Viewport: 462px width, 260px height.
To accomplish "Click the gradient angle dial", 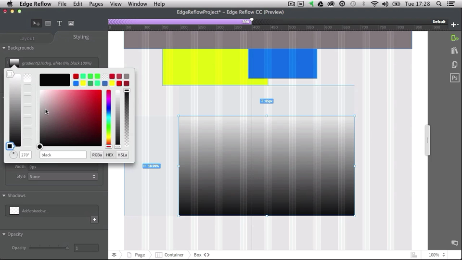I will [13, 155].
